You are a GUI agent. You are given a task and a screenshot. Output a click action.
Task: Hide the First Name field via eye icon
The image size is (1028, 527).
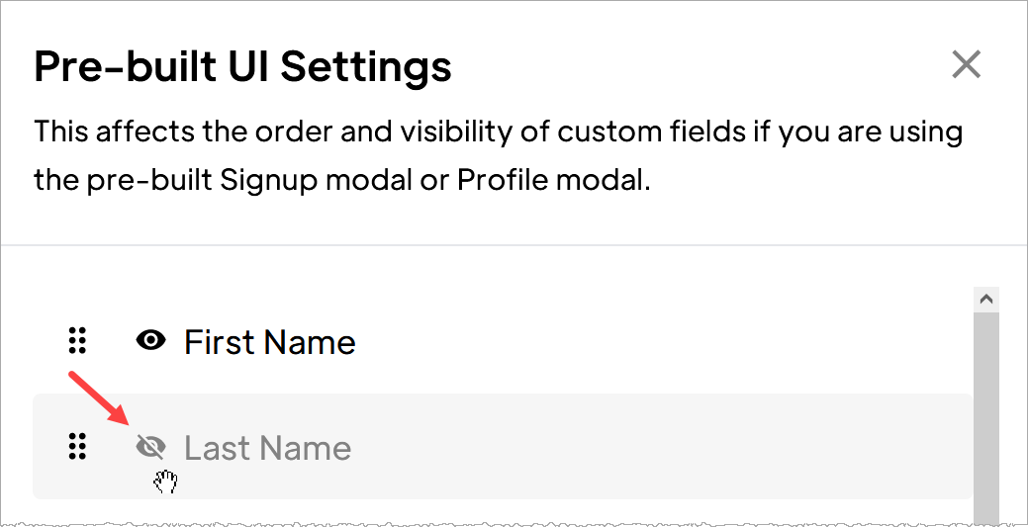(x=150, y=341)
